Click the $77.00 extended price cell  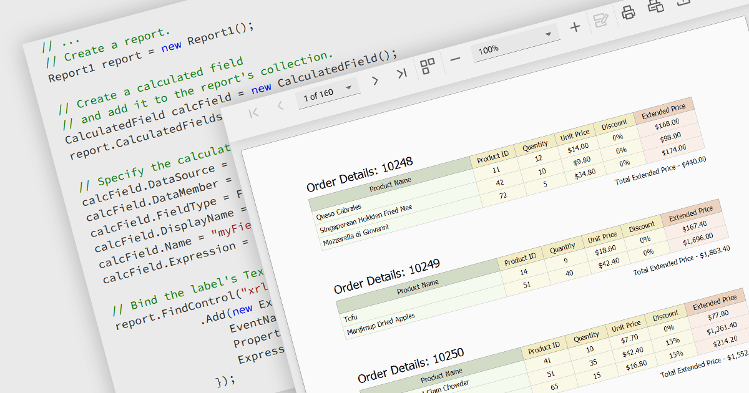tap(718, 315)
